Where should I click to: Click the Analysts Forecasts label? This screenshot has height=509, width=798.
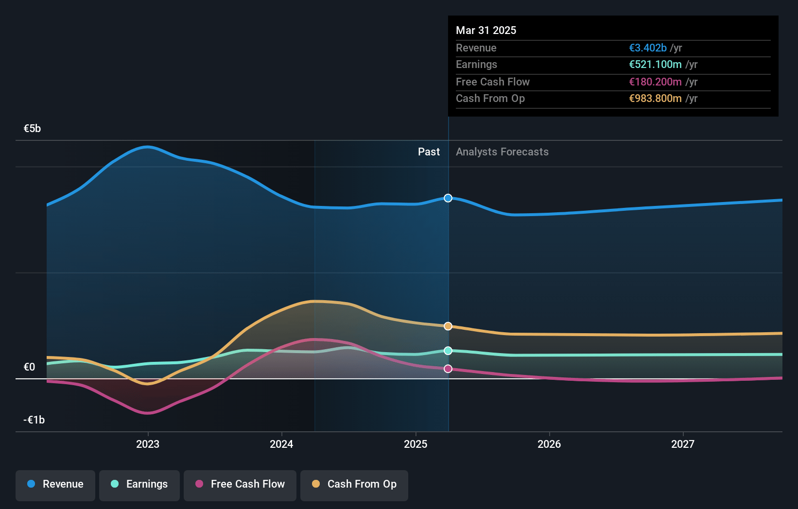[x=502, y=152]
